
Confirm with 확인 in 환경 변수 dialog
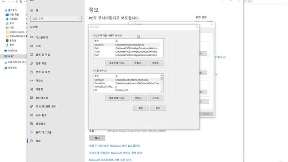click(x=141, y=108)
